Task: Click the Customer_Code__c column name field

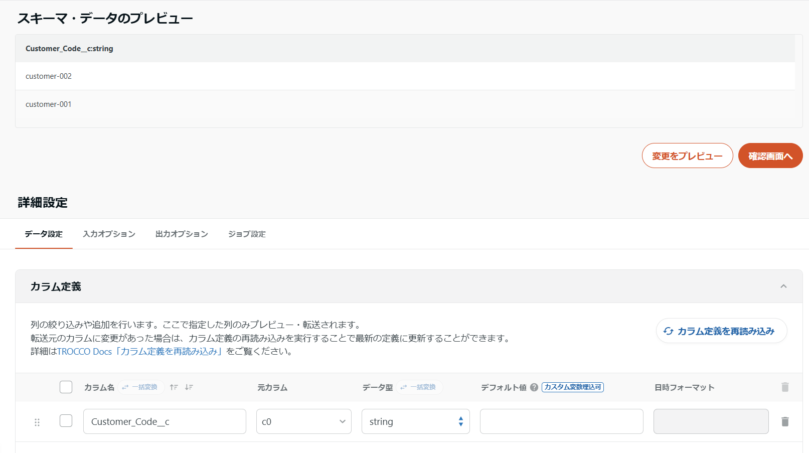Action: (x=165, y=421)
